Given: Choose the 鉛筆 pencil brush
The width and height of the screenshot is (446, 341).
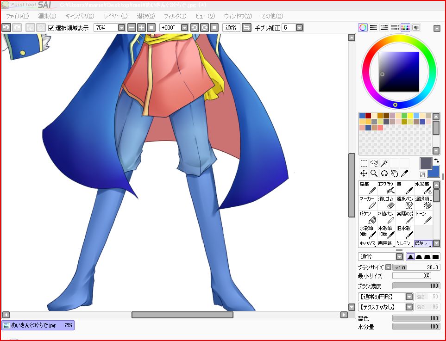Looking at the screenshot, I should [x=368, y=188].
